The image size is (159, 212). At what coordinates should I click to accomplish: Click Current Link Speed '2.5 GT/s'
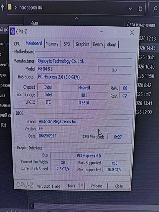(63, 169)
